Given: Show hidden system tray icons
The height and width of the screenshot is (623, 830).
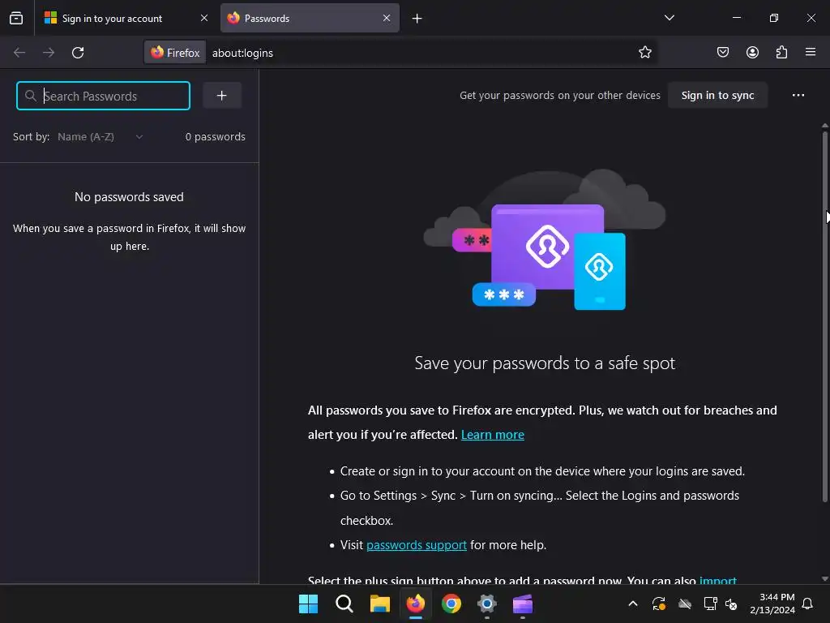Looking at the screenshot, I should (x=632, y=604).
